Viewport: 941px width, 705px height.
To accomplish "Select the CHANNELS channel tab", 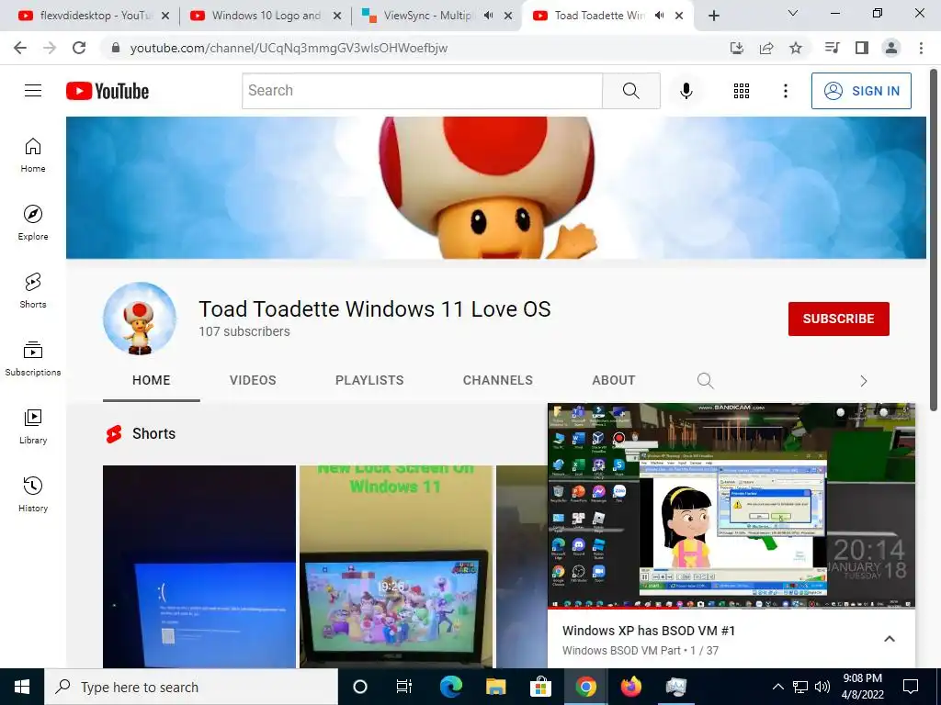I will [497, 380].
